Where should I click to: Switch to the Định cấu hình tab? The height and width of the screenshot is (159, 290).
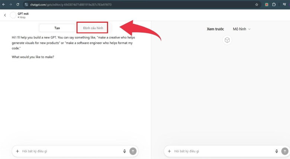(x=93, y=28)
